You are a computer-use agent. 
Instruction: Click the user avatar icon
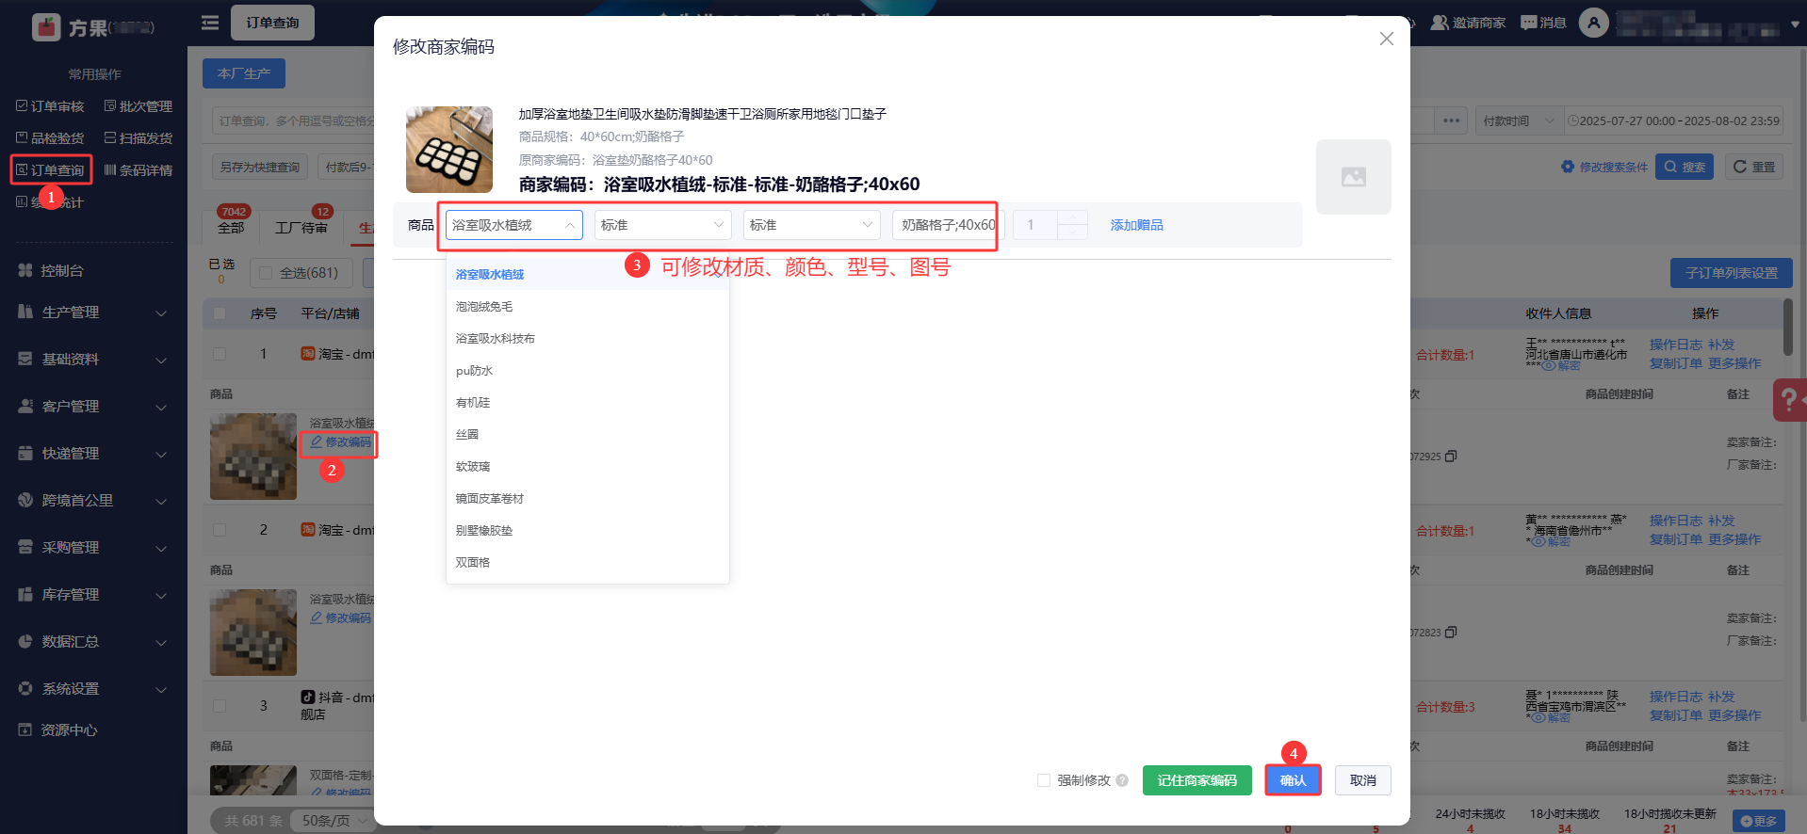point(1594,23)
